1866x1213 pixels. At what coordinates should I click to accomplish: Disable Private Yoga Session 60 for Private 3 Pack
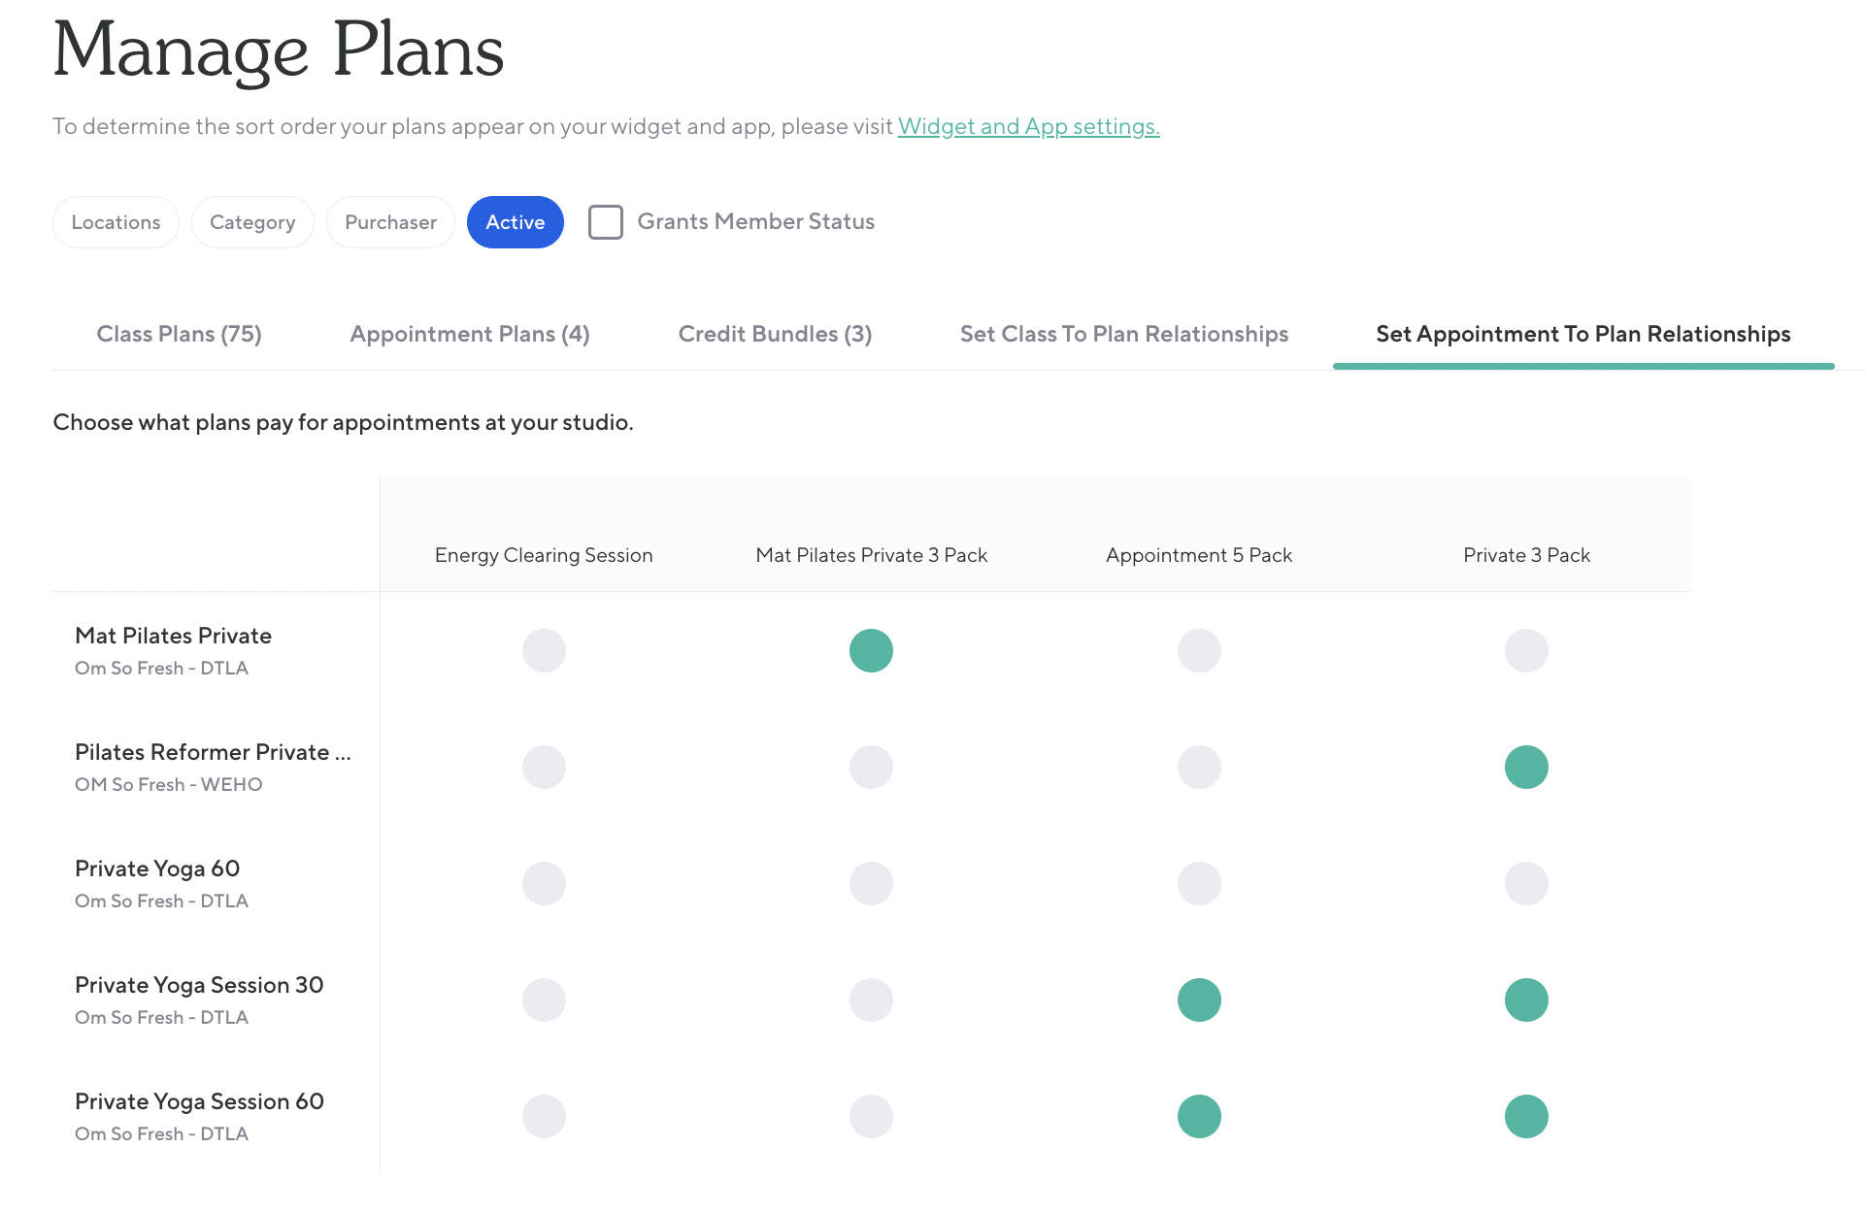point(1526,1116)
